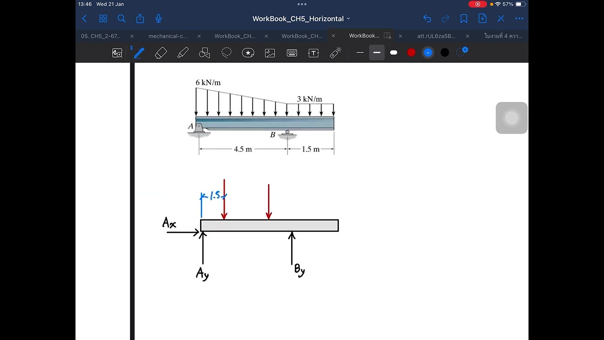Tap the share/export icon
This screenshot has width=604, height=340.
coord(140,18)
